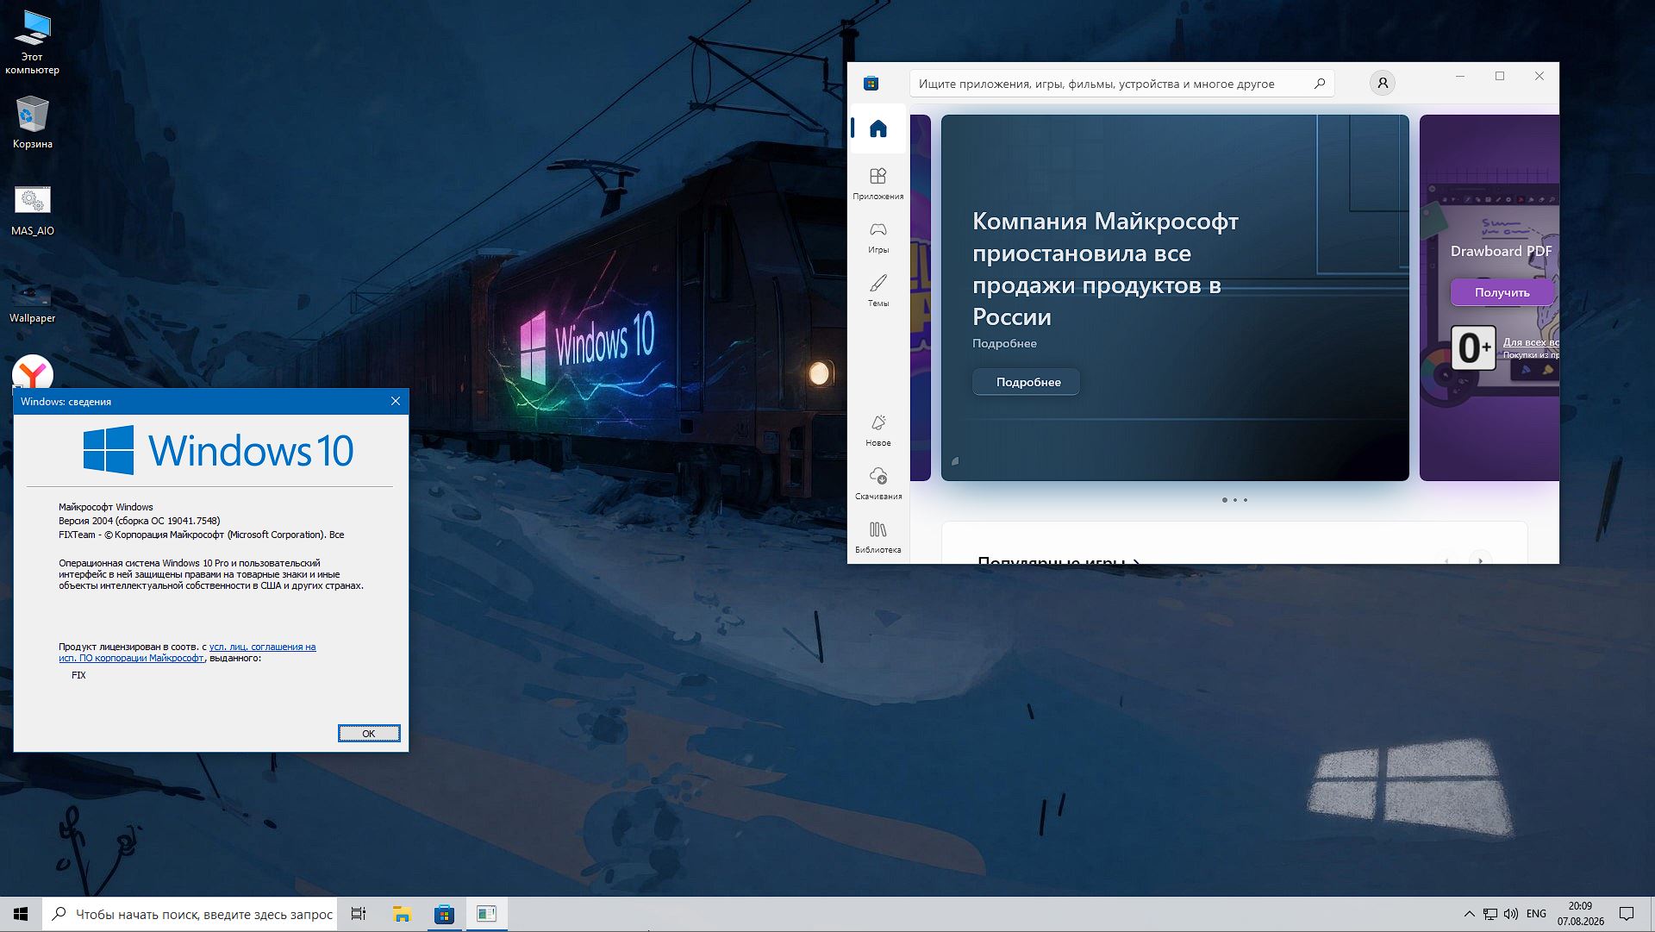Open the Новое section in Store sidebar
Screen dimensions: 1655x932
coord(877,430)
